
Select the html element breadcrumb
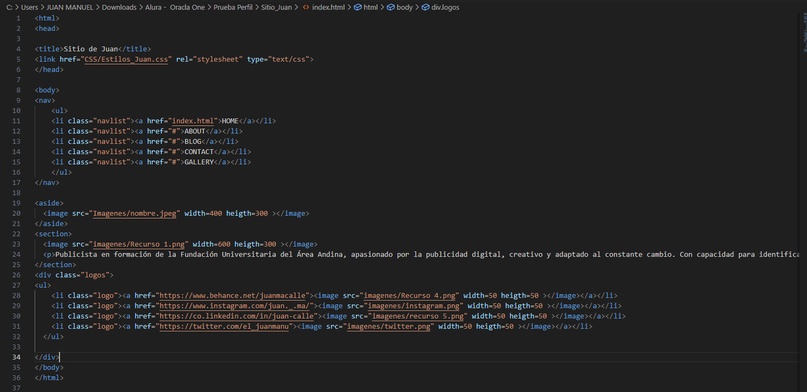[x=371, y=8]
